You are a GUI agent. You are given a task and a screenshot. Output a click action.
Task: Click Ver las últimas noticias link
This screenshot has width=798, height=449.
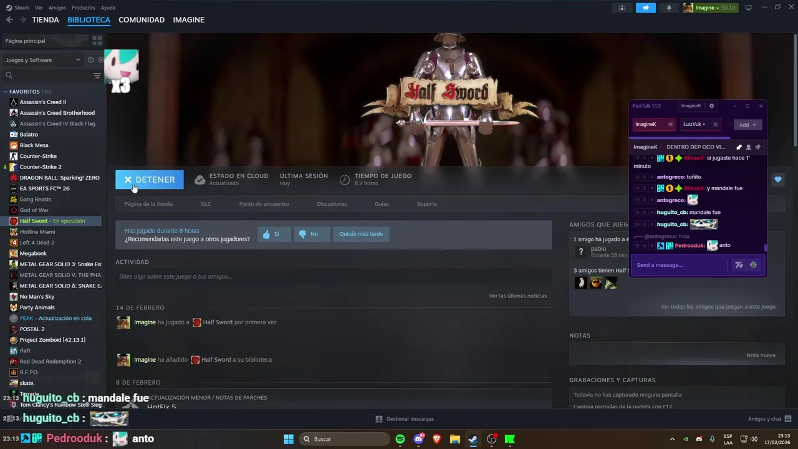pyautogui.click(x=517, y=296)
